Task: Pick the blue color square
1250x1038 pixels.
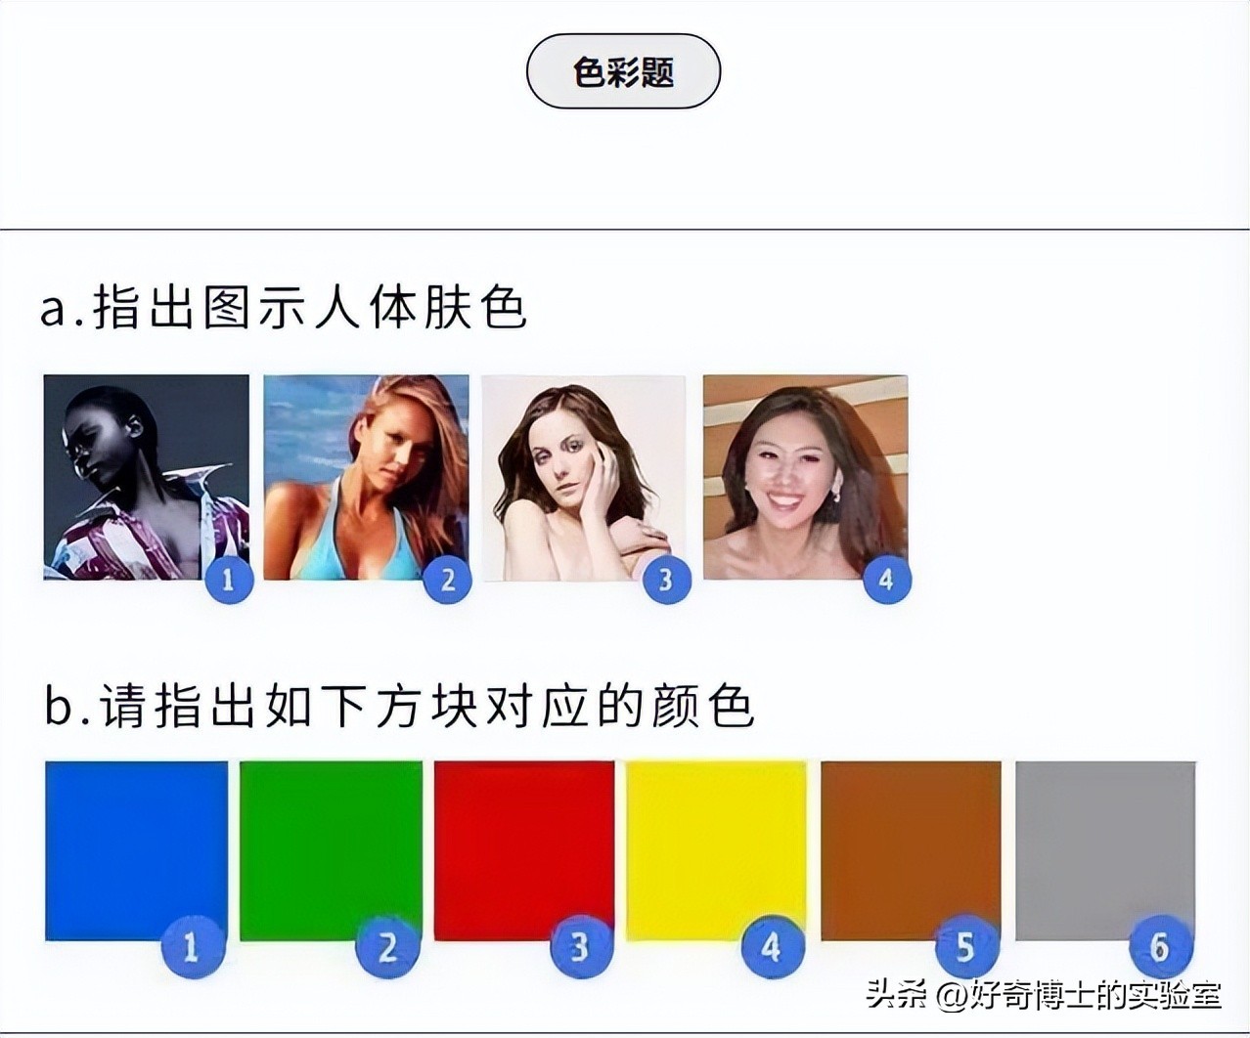Action: click(136, 850)
